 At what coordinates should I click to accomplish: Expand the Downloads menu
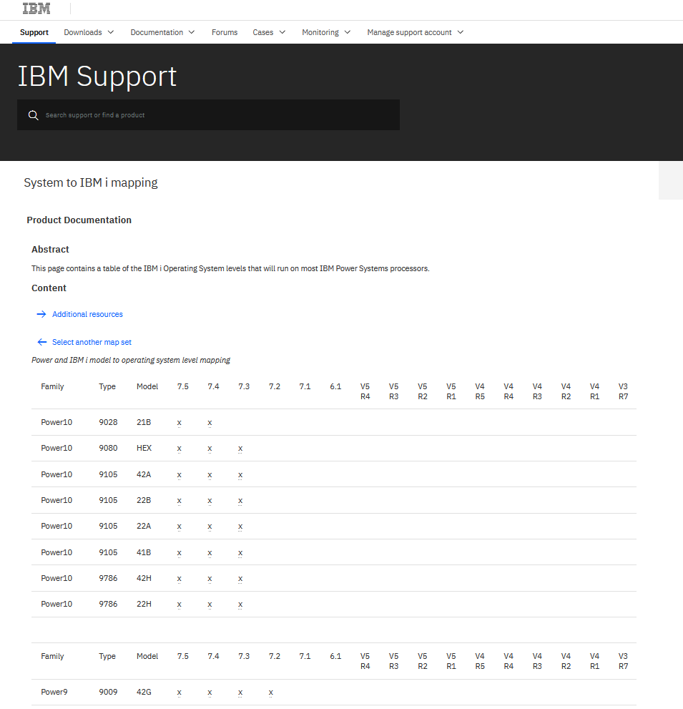click(89, 32)
